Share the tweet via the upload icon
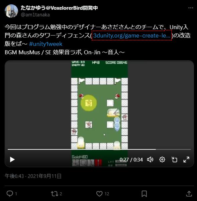Screen dimensions: 197x201 (x=189, y=194)
